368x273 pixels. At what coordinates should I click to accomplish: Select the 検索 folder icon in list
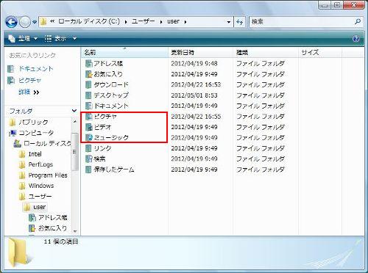[88, 159]
